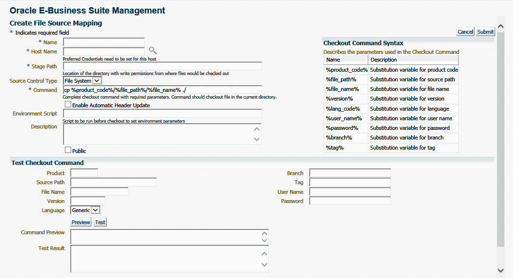513x278 pixels.
Task: Click Command Preview scroll-up arrow
Action: click(x=264, y=234)
